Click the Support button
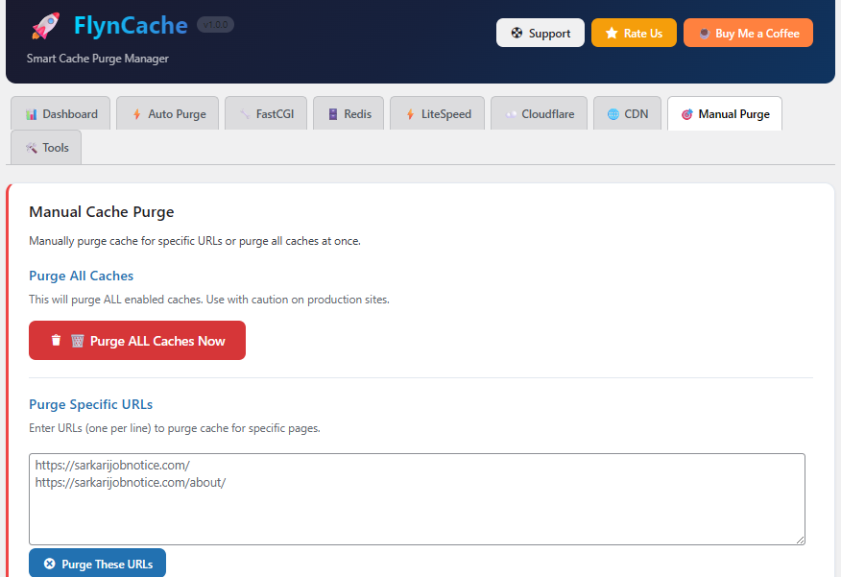This screenshot has width=841, height=577. pos(541,33)
